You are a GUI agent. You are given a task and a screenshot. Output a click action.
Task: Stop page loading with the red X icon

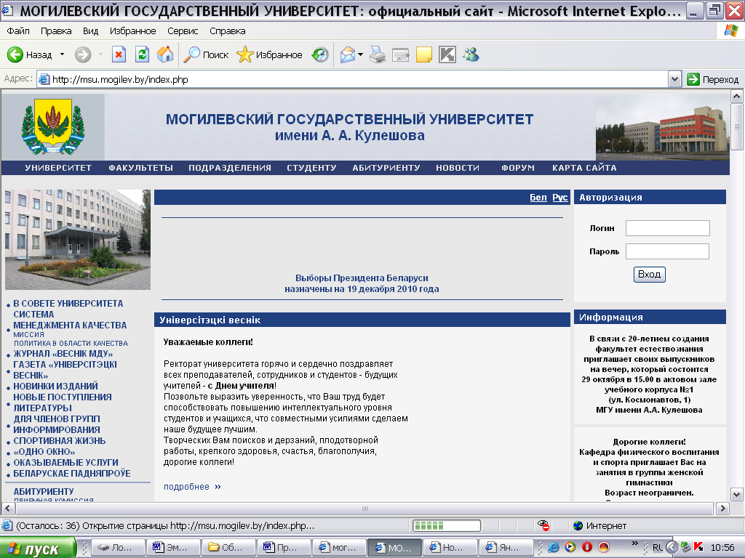119,54
